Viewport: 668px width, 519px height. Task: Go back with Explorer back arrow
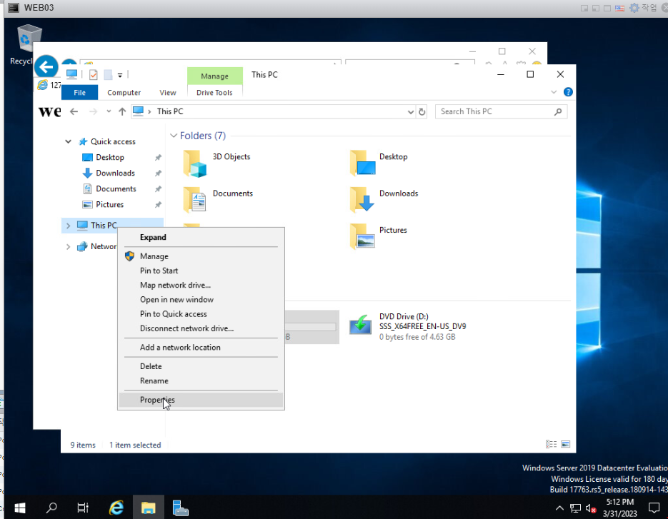[74, 111]
